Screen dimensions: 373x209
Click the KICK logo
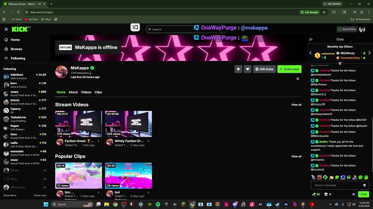pyautogui.click(x=21, y=29)
